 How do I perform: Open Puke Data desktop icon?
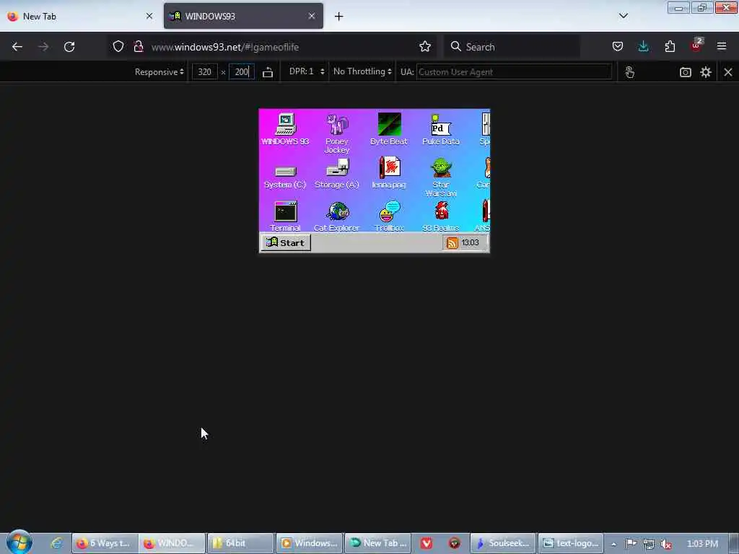point(441,128)
